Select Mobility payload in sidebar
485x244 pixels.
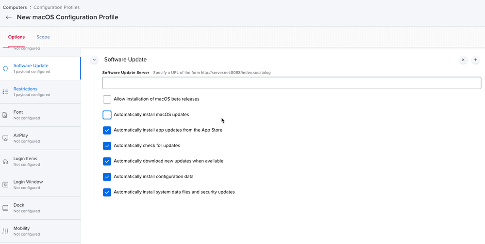[x=40, y=231]
